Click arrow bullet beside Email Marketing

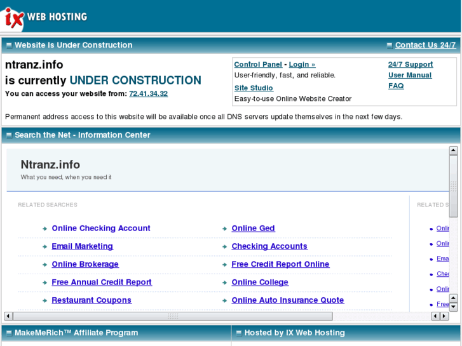pos(44,247)
